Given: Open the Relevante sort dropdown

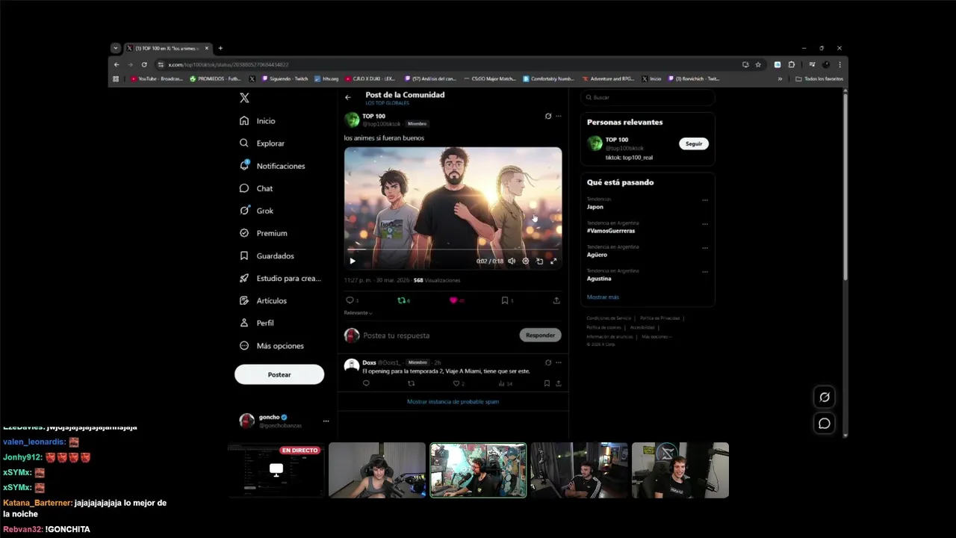Looking at the screenshot, I should 358,313.
